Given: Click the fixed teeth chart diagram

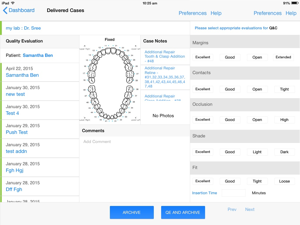Looking at the screenshot, I should click(110, 82).
